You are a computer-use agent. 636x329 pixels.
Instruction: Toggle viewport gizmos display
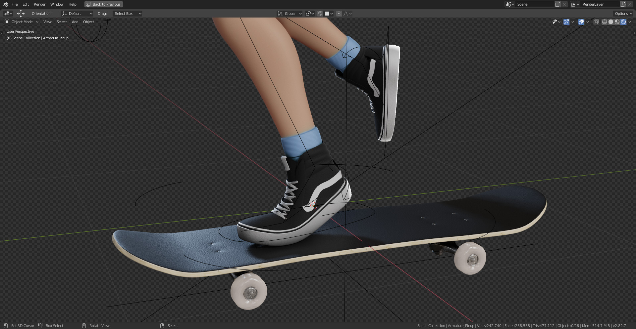click(x=566, y=22)
